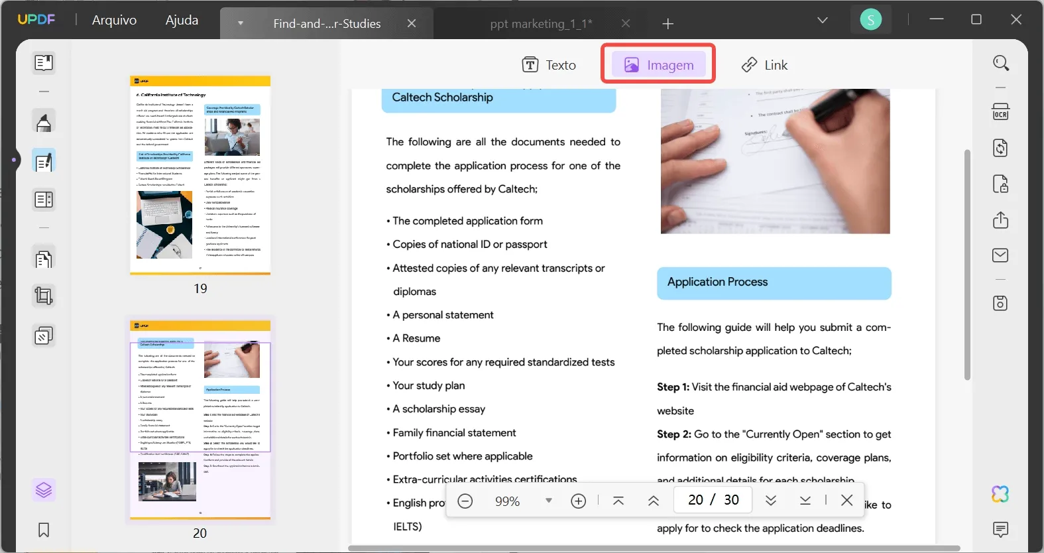Choose the Texto editing tool
This screenshot has width=1044, height=553.
[x=549, y=65]
